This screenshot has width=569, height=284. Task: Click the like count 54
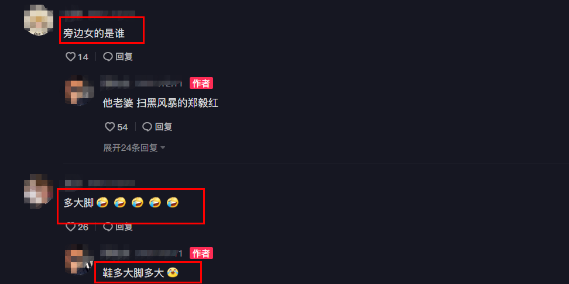point(123,127)
